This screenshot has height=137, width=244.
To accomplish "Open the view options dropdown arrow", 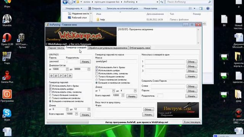I will click(194, 8).
